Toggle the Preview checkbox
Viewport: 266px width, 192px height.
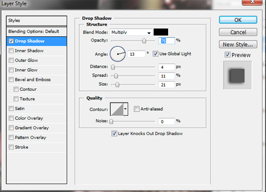(227, 55)
